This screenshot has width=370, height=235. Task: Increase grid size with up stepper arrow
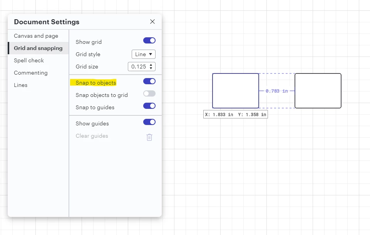click(x=151, y=65)
